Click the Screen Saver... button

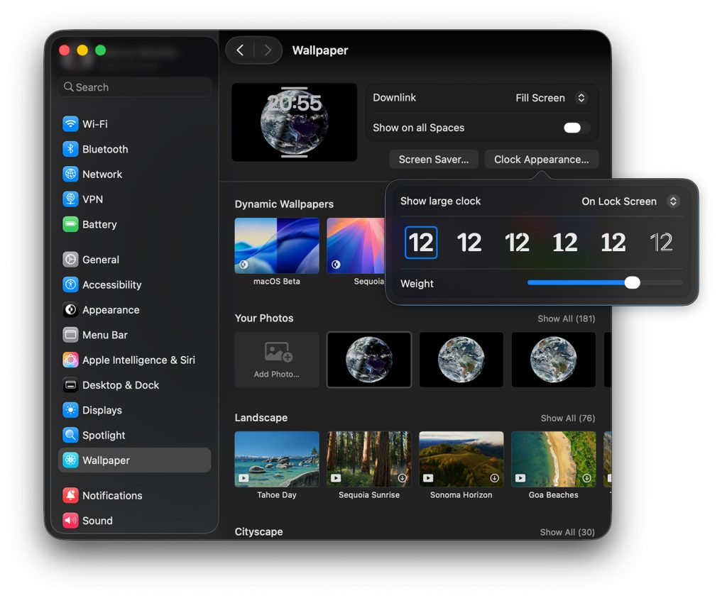434,160
